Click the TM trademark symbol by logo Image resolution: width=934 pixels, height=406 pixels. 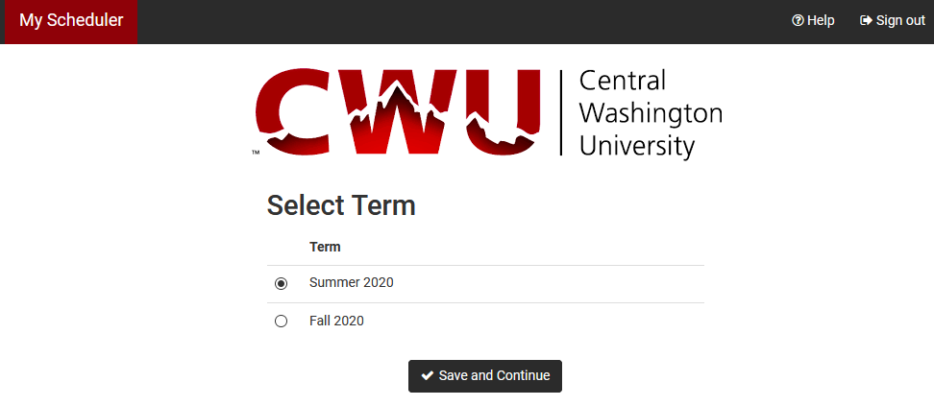pyautogui.click(x=256, y=153)
